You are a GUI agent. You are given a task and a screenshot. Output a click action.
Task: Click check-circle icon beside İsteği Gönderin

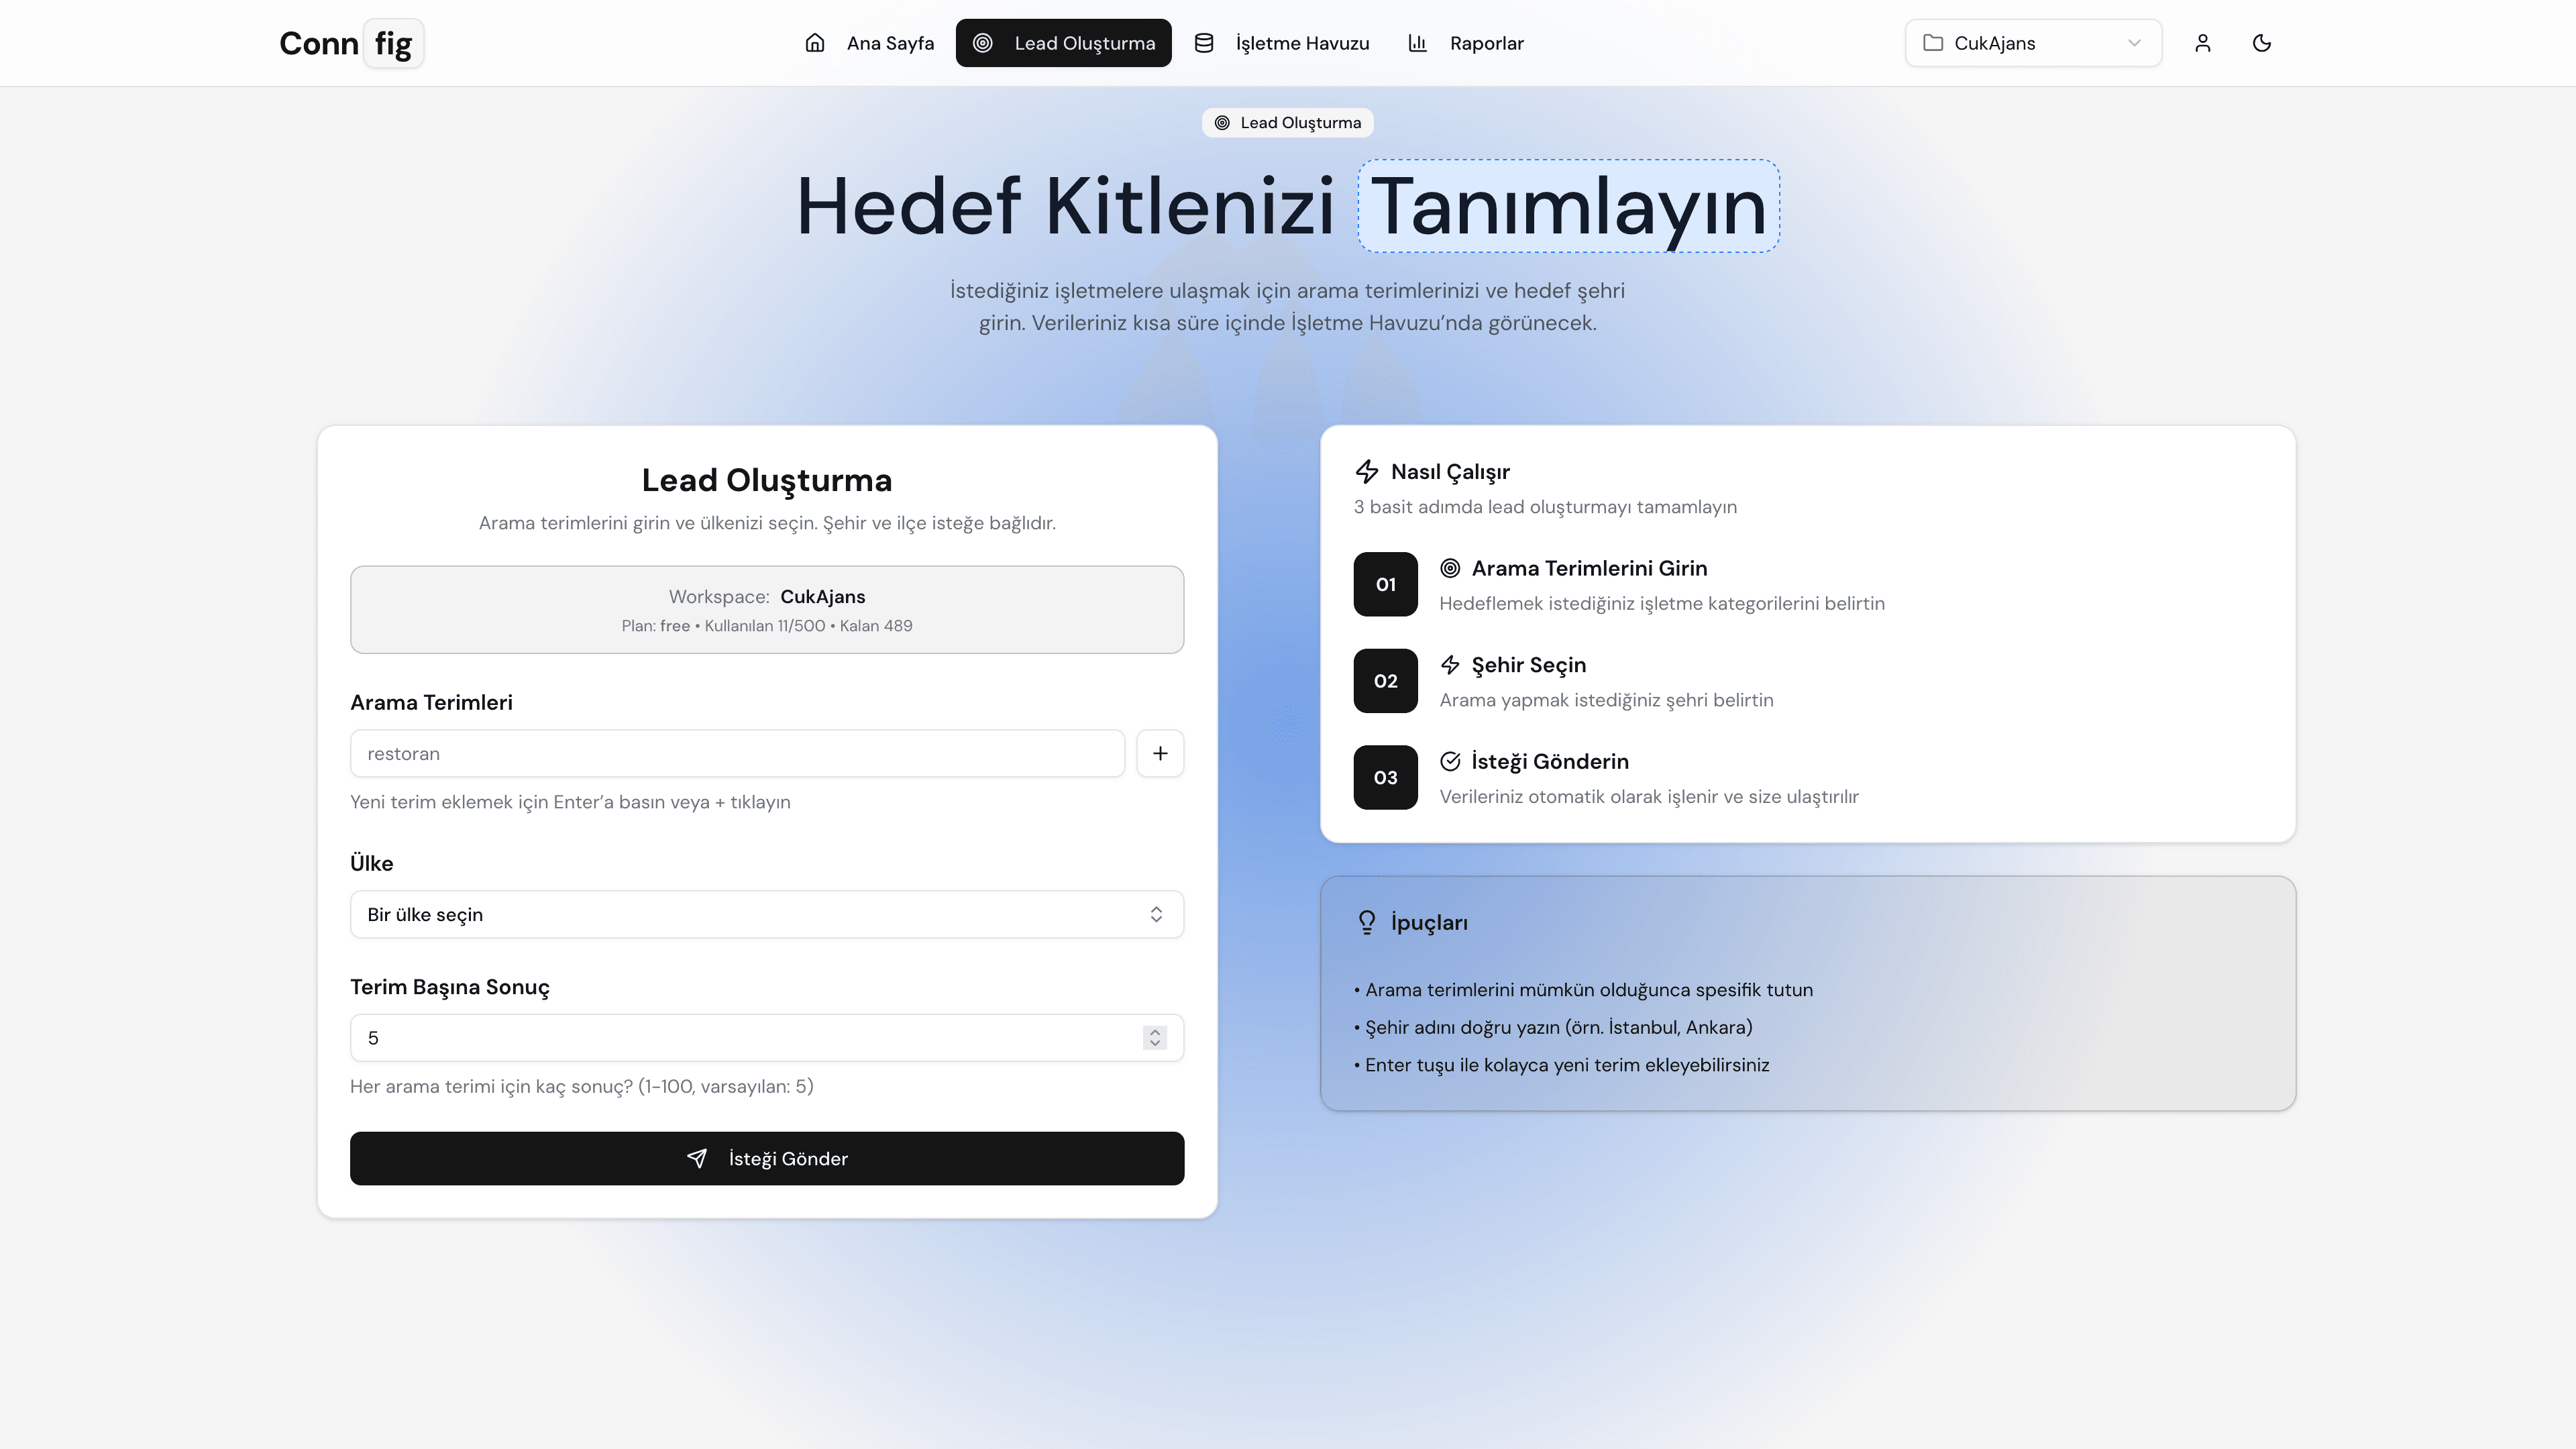click(x=1450, y=762)
